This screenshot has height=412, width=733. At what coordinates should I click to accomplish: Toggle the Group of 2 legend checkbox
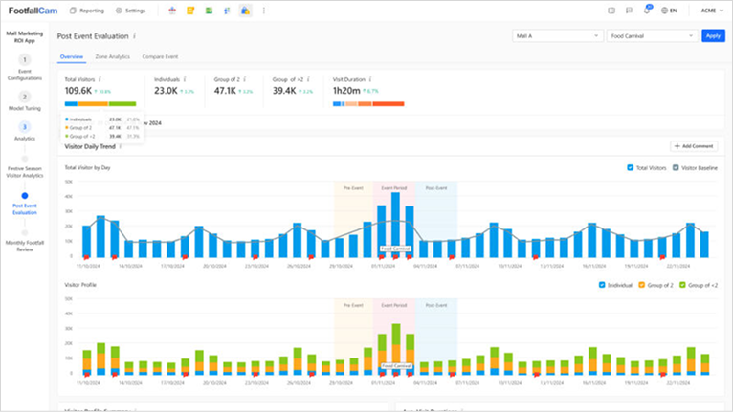pyautogui.click(x=642, y=285)
